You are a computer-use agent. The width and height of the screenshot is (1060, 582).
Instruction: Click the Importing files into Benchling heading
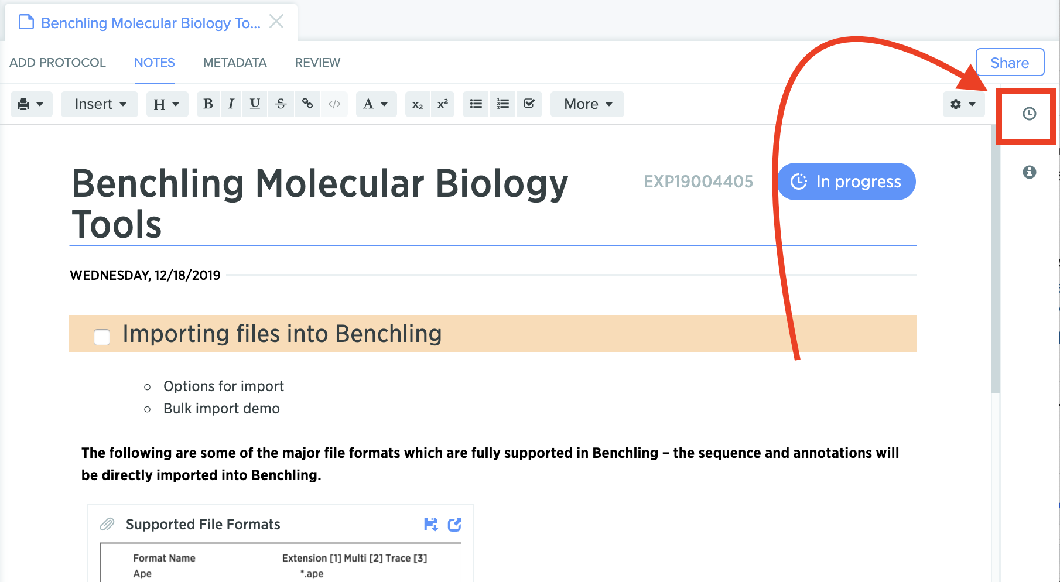pyautogui.click(x=282, y=334)
